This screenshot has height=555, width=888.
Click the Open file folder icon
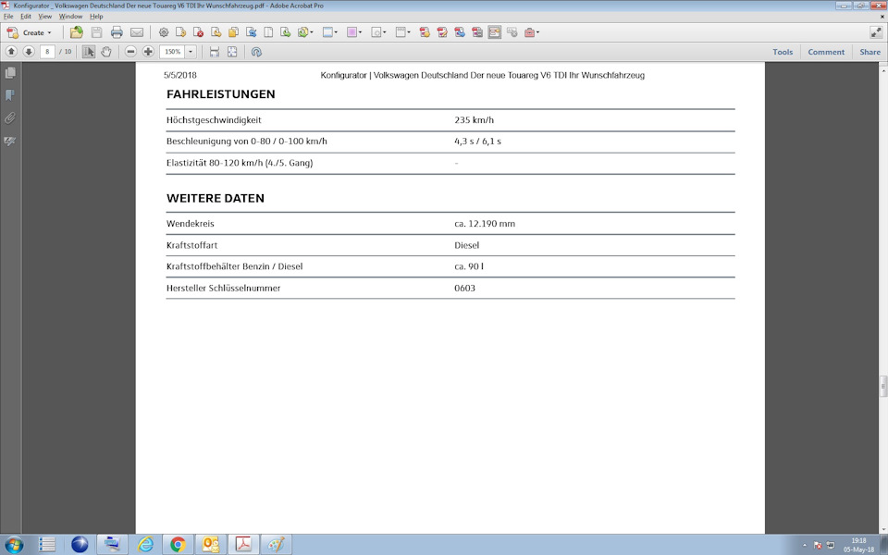tap(77, 32)
